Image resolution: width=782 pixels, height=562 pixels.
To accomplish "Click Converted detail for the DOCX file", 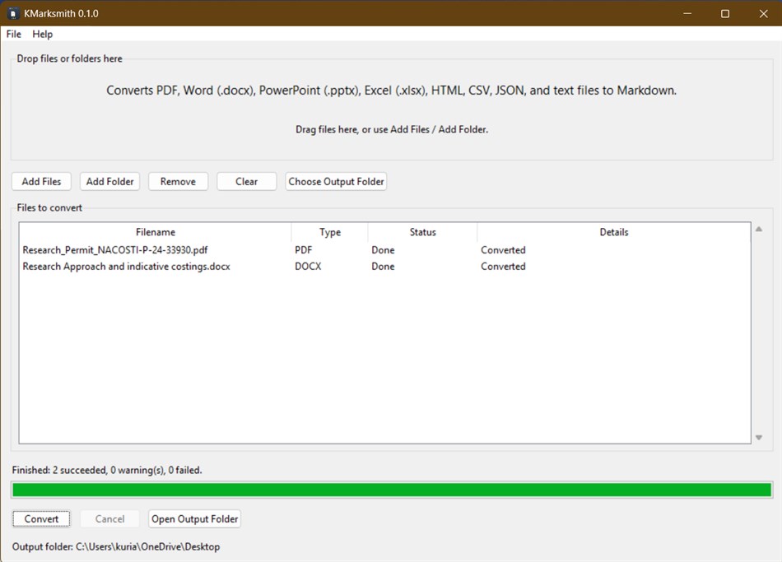I will tap(503, 267).
